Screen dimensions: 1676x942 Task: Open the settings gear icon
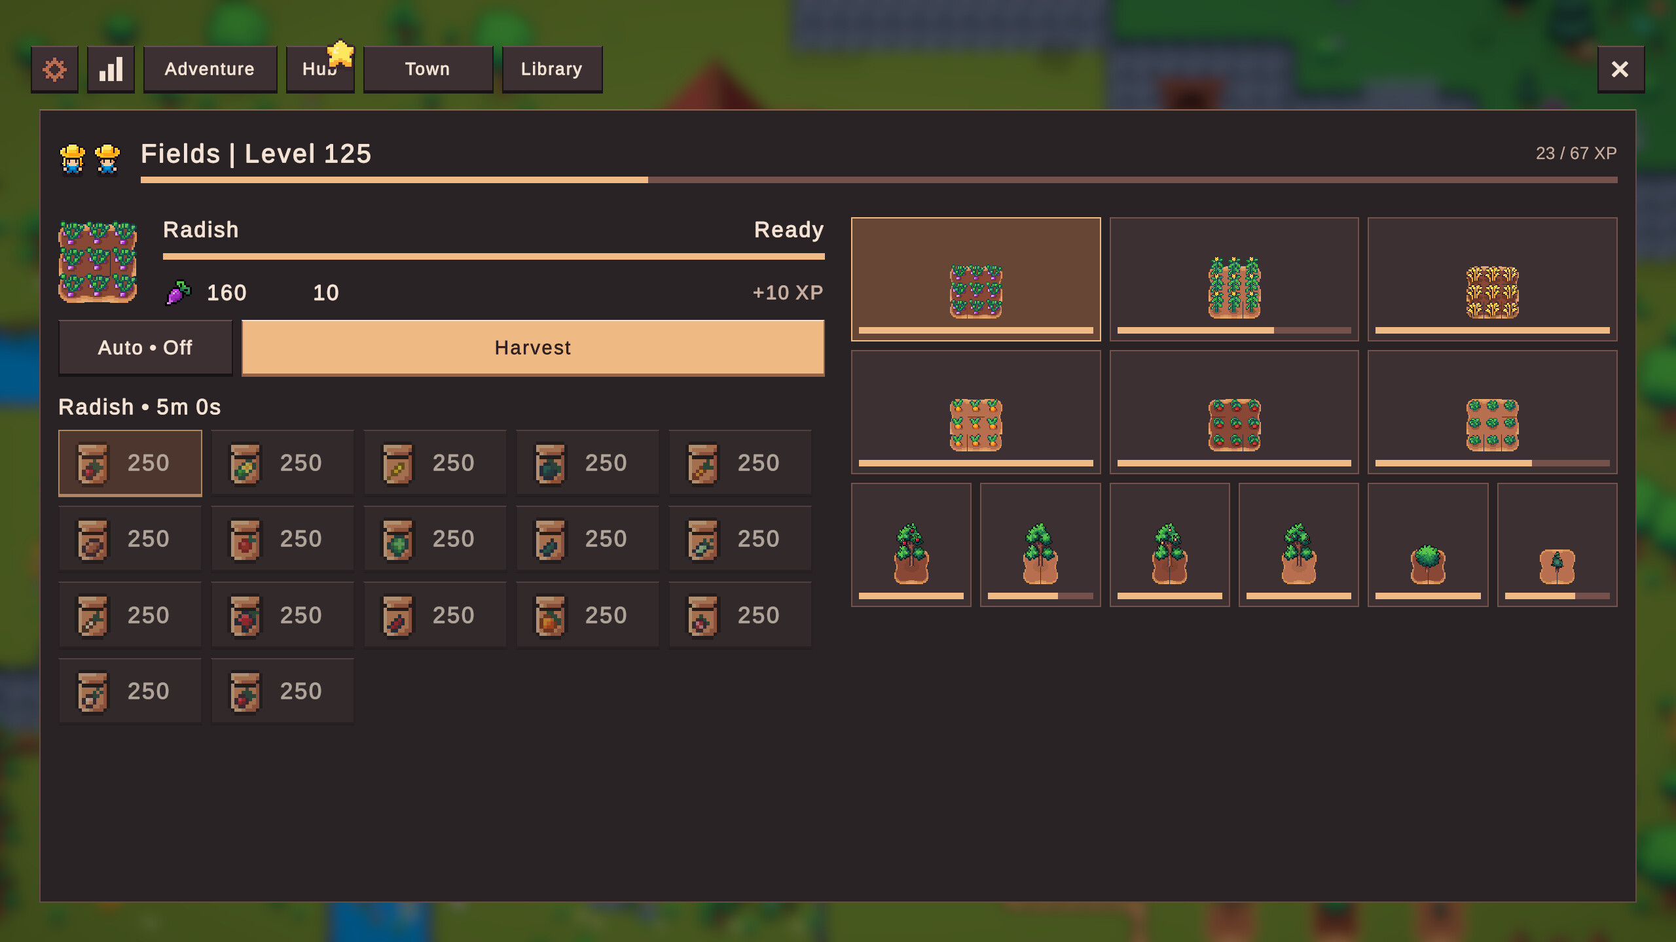click(54, 69)
